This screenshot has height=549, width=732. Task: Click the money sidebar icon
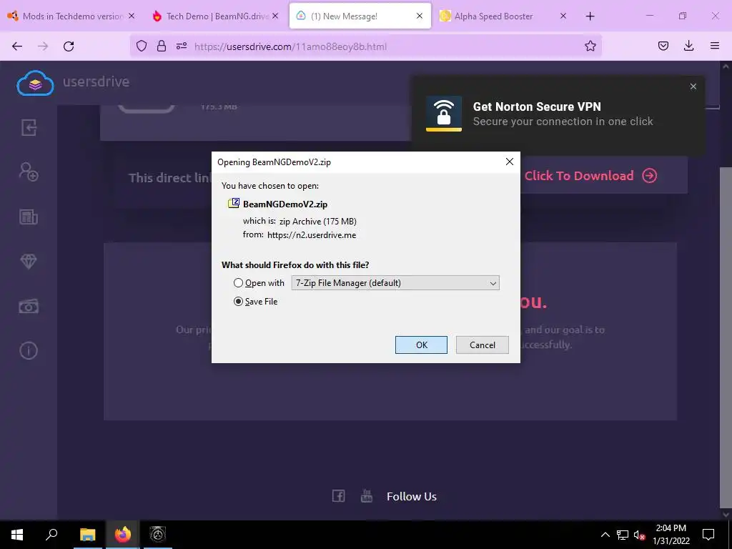tap(29, 306)
